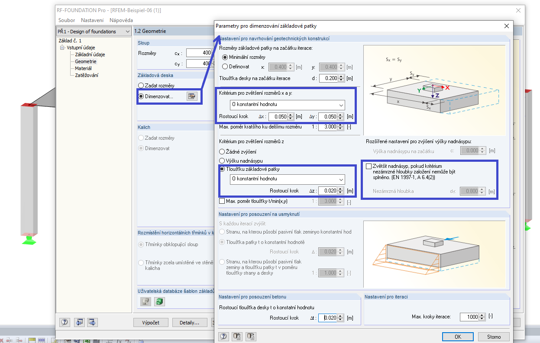Screen dimensions: 540x343
Task: Click the stepper of the Δt field
Action: pos(341,317)
